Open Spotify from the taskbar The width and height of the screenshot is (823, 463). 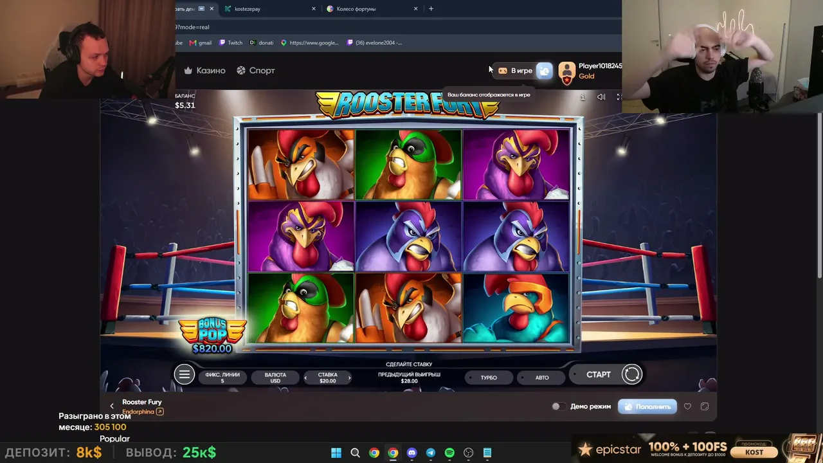click(x=449, y=453)
